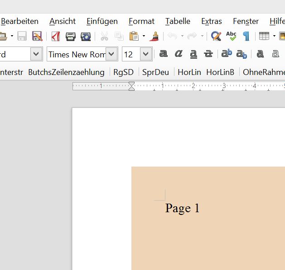
Task: Open the Tabelle menu
Action: [178, 21]
